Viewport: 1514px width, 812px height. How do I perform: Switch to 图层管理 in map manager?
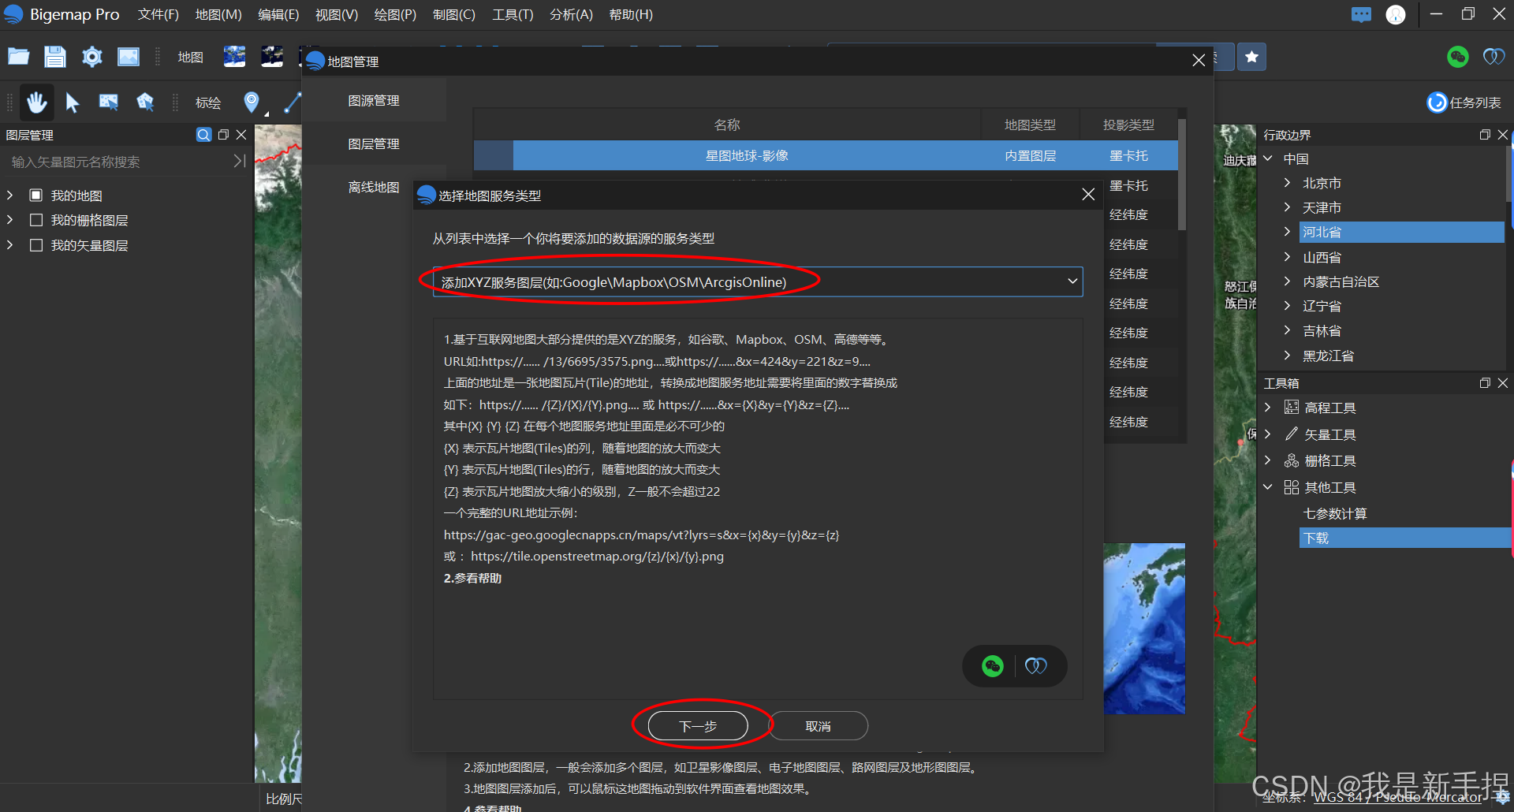374,143
